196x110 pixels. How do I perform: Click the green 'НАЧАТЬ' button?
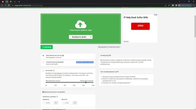(47, 47)
